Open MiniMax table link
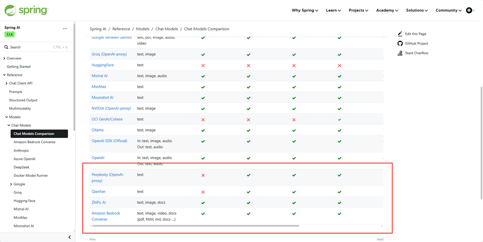Viewport: 483px width, 242px height. pyautogui.click(x=99, y=87)
